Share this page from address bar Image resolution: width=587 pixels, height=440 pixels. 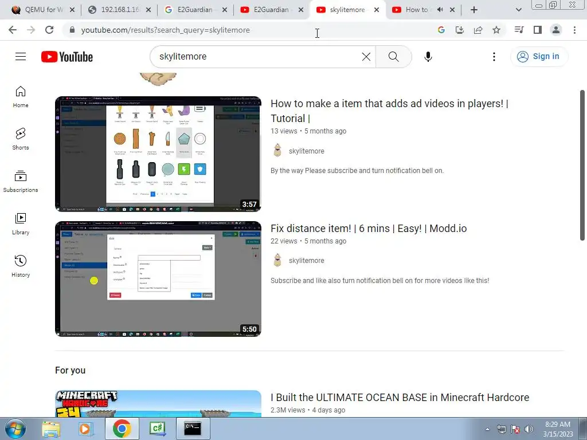pyautogui.click(x=478, y=30)
